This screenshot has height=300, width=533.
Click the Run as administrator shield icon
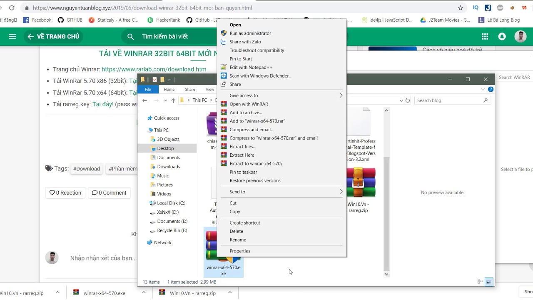[x=224, y=33]
